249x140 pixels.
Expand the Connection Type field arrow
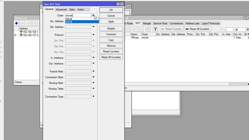click(93, 96)
